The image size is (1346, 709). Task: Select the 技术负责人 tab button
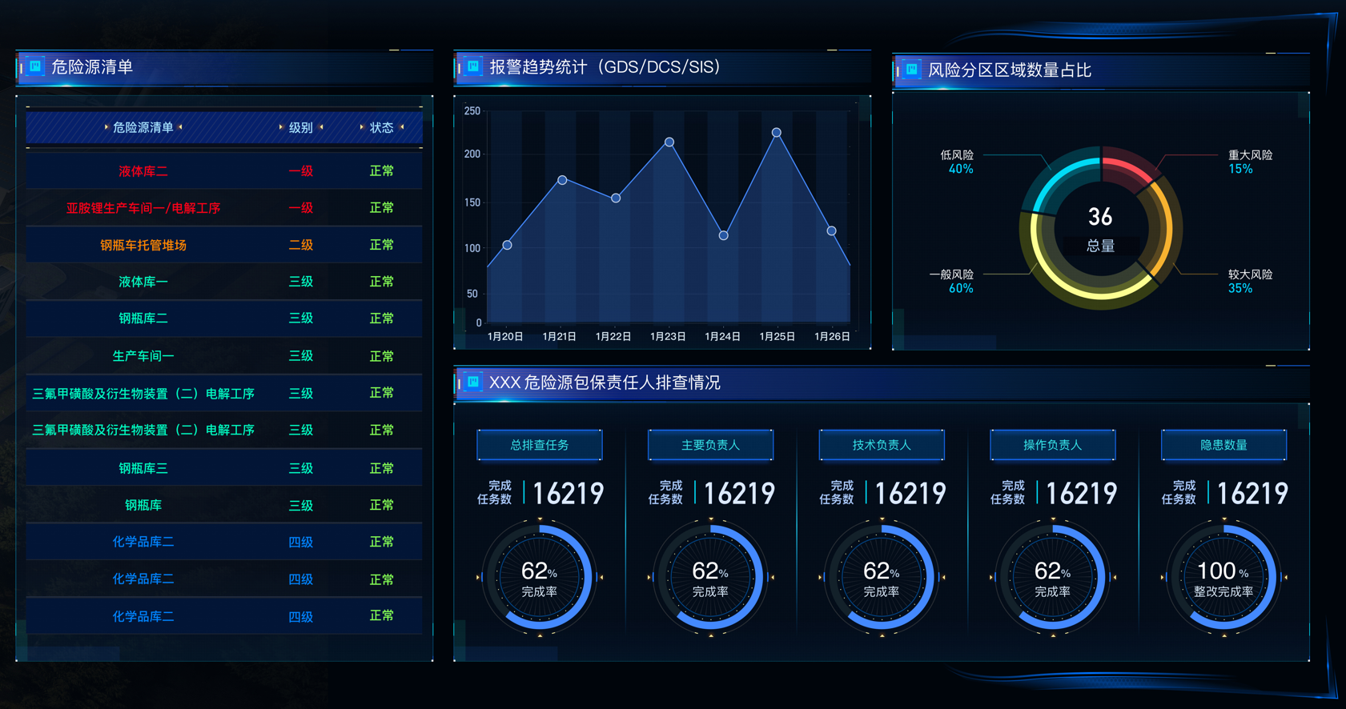(x=882, y=445)
